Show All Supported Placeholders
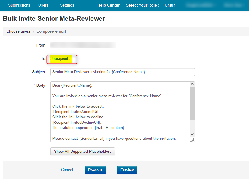249x186 pixels. point(83,152)
